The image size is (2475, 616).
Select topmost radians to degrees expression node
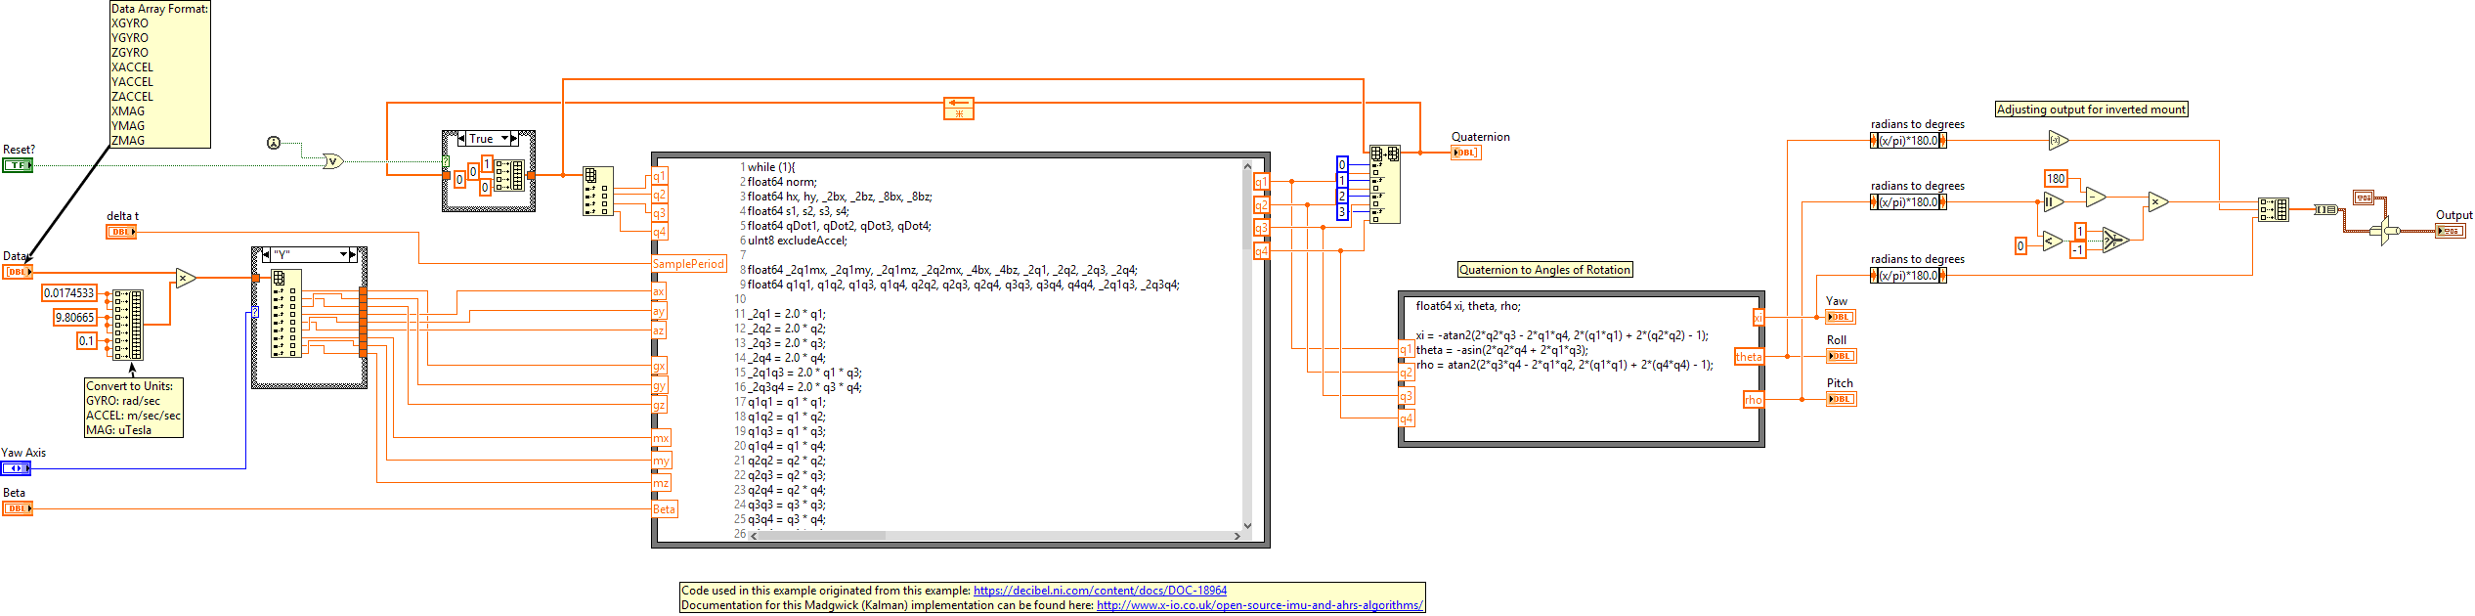pos(1908,140)
